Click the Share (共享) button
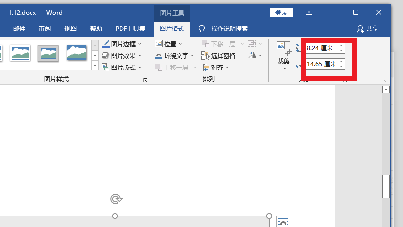This screenshot has height=227, width=403. point(367,29)
